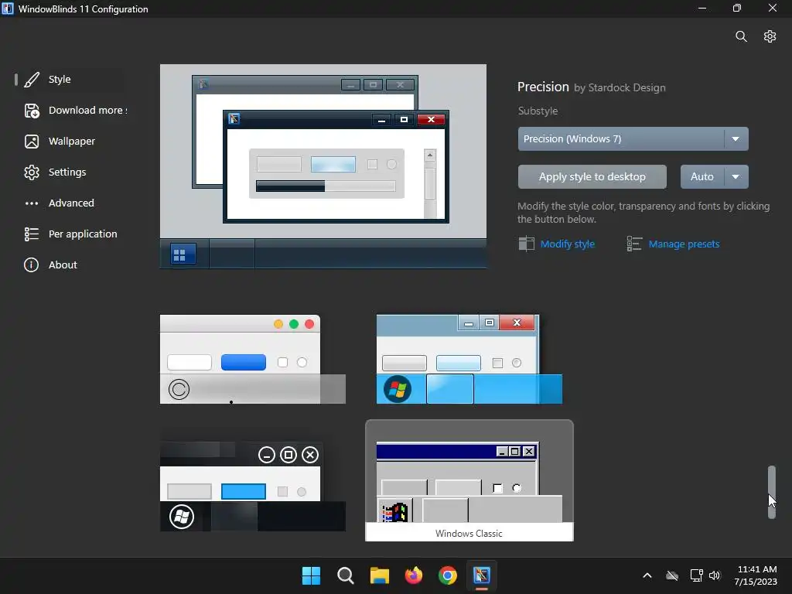The width and height of the screenshot is (792, 594).
Task: Open clock showing 11:41 AM
Action: point(756,575)
